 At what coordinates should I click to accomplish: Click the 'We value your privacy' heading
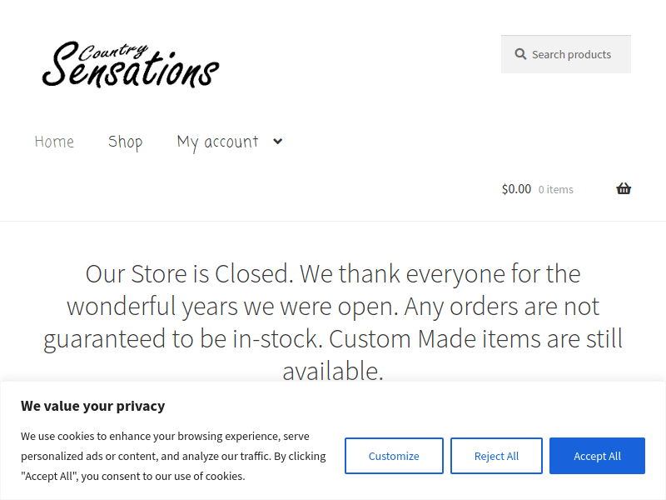click(93, 406)
